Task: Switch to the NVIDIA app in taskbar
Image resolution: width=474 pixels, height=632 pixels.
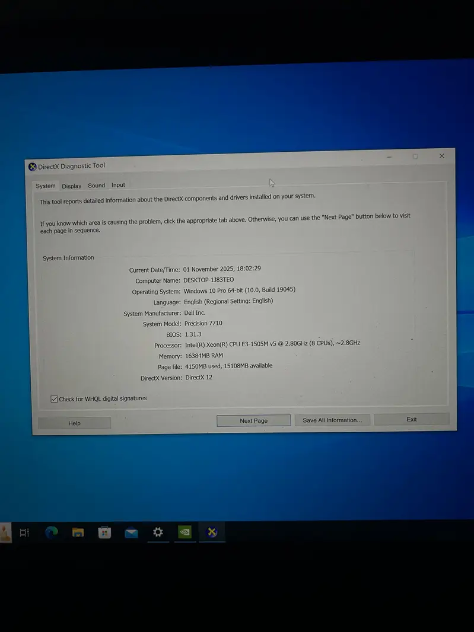Action: (x=185, y=532)
